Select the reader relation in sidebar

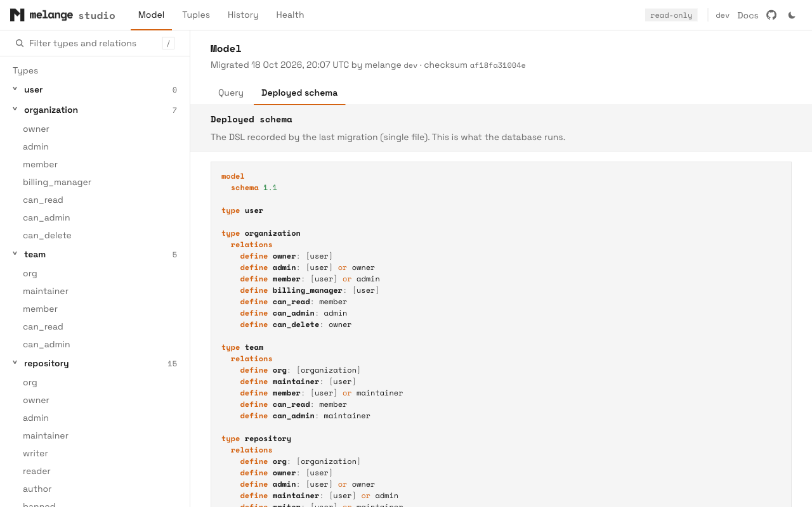coord(37,472)
